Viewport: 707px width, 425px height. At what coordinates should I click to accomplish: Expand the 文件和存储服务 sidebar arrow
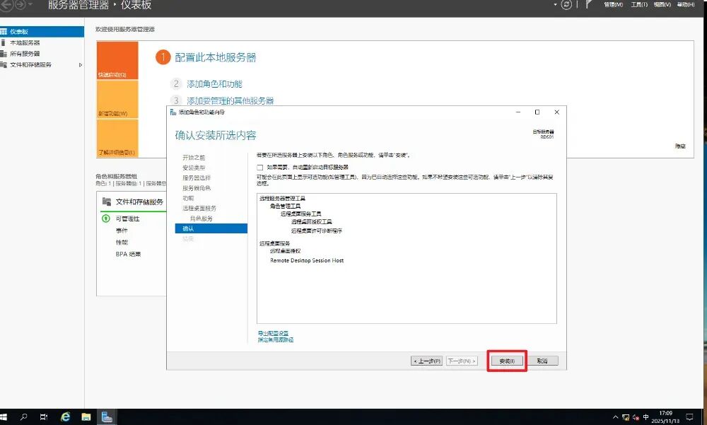(x=81, y=65)
